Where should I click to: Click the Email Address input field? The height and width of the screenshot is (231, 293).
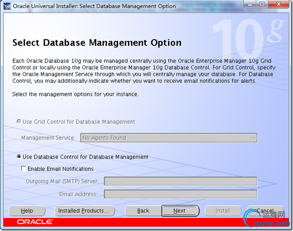click(x=181, y=194)
